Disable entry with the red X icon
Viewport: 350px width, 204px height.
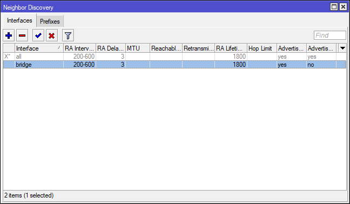point(52,36)
